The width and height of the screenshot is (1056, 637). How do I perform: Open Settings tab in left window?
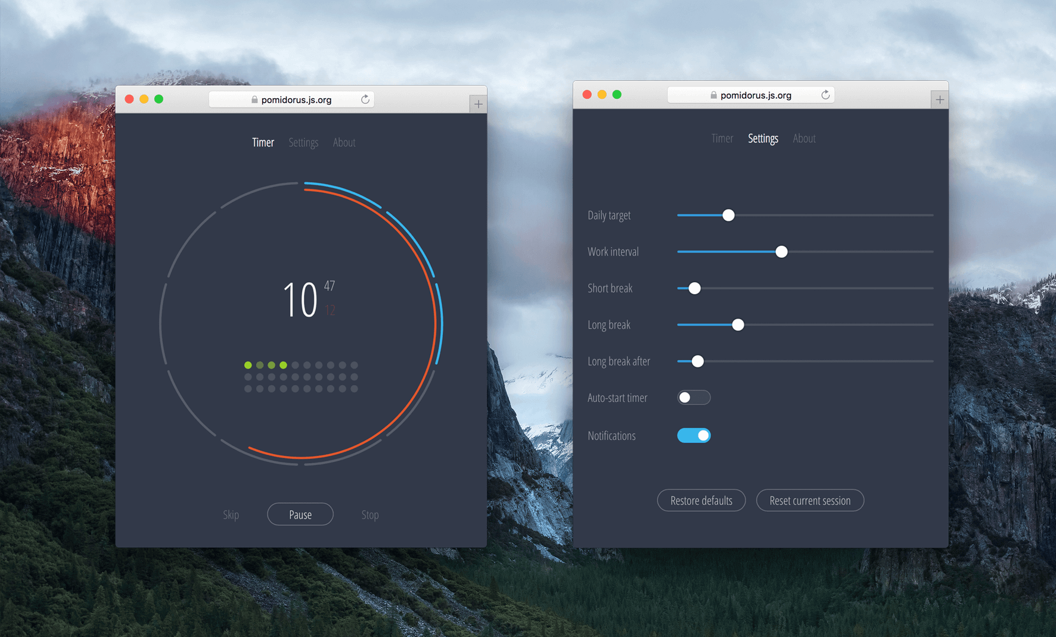click(x=303, y=143)
